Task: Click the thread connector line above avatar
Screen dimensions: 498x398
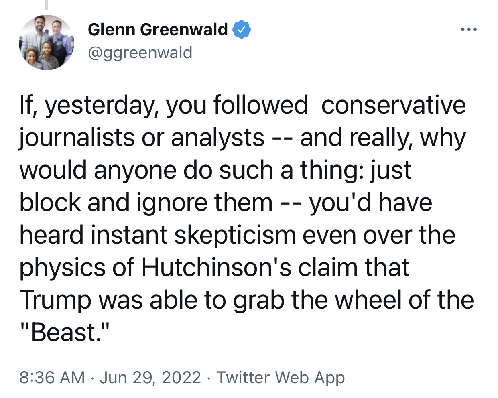Action: [x=46, y=5]
